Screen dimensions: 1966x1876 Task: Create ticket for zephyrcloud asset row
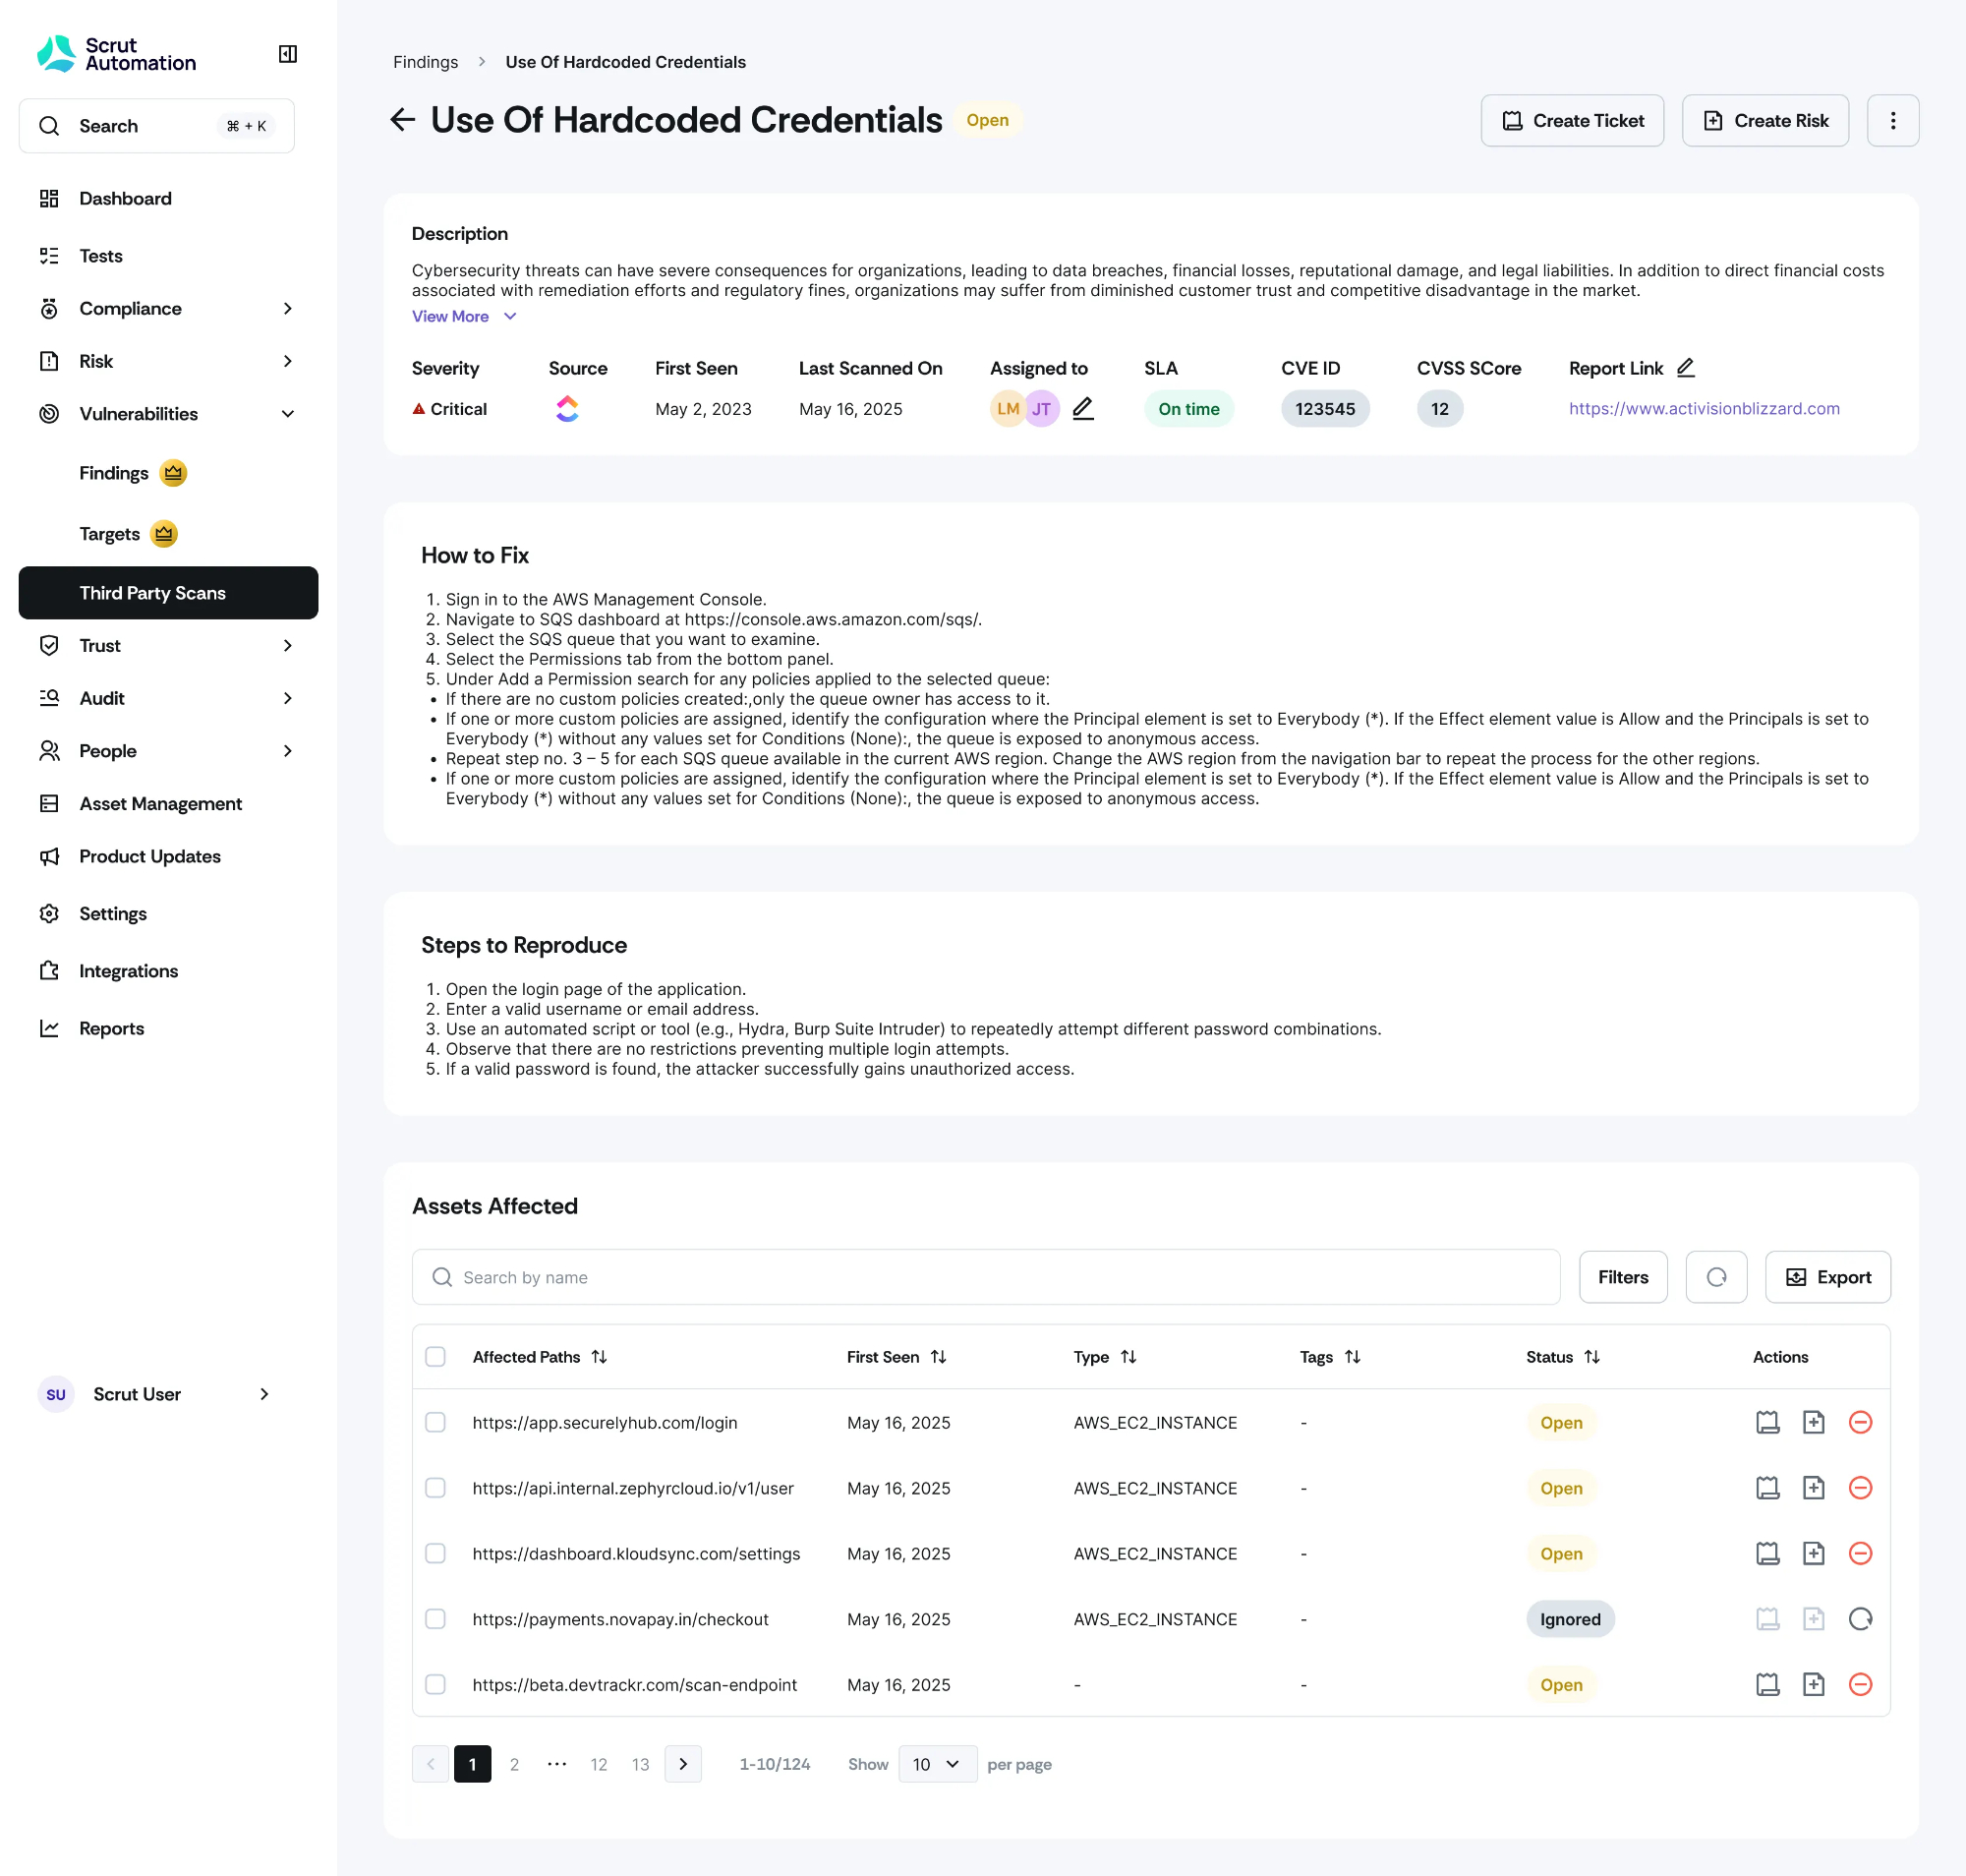pos(1767,1488)
